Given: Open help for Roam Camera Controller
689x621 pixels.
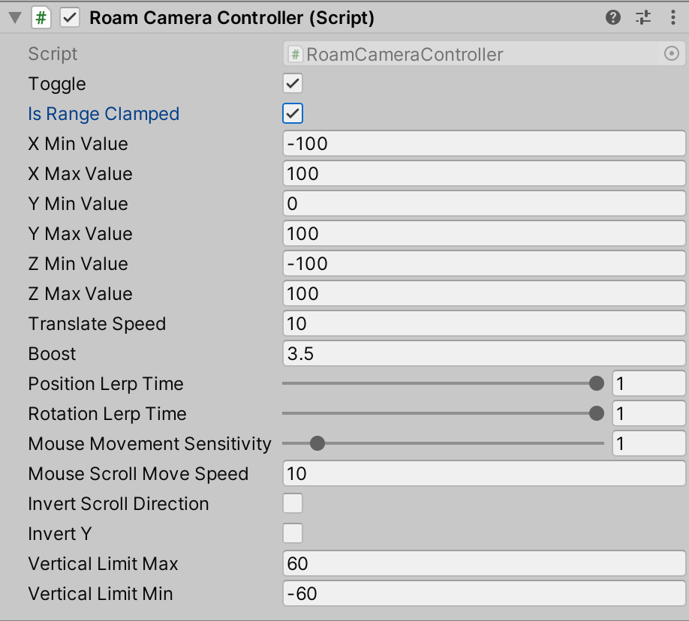Looking at the screenshot, I should click(612, 16).
